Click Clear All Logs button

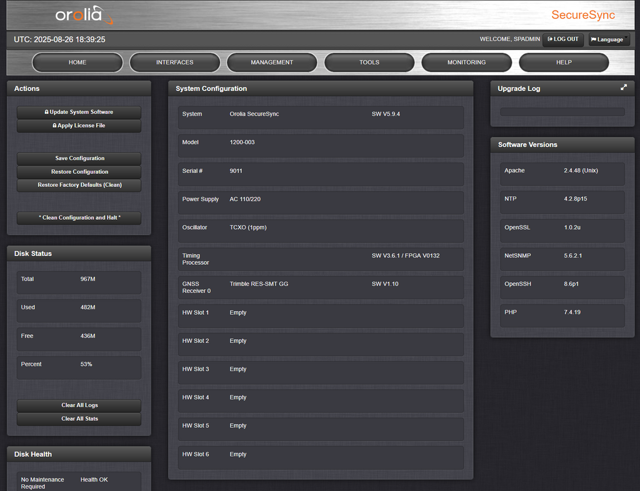(79, 405)
